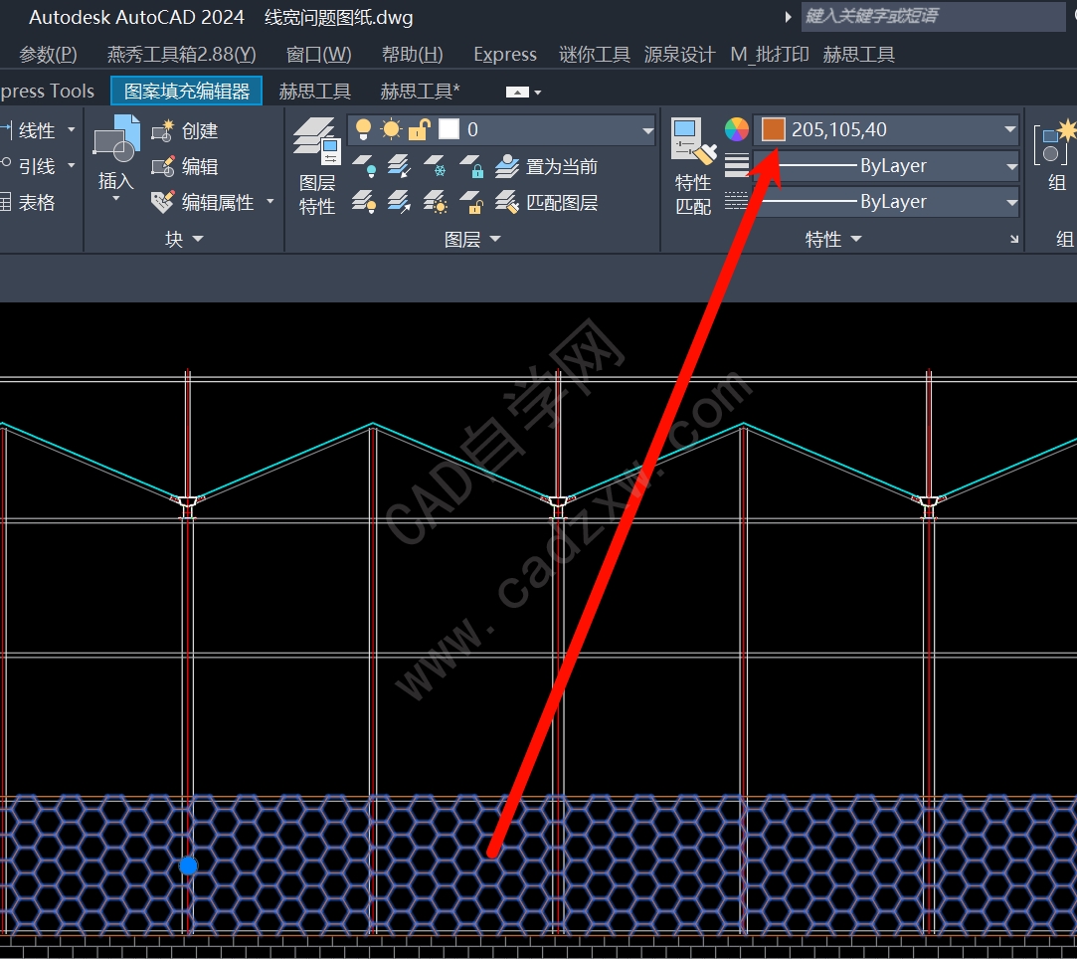This screenshot has width=1077, height=959.
Task: Click the 编辑属性 edit attributes button
Action: pyautogui.click(x=203, y=202)
